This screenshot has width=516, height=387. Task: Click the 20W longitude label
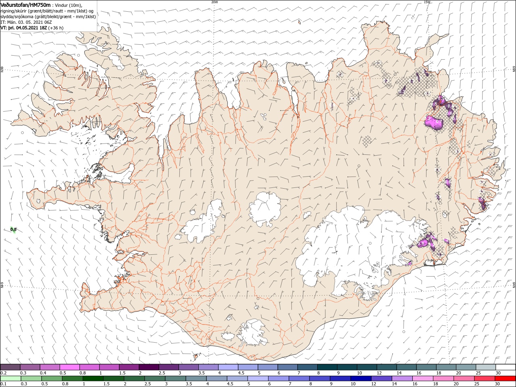pyautogui.click(x=214, y=2)
